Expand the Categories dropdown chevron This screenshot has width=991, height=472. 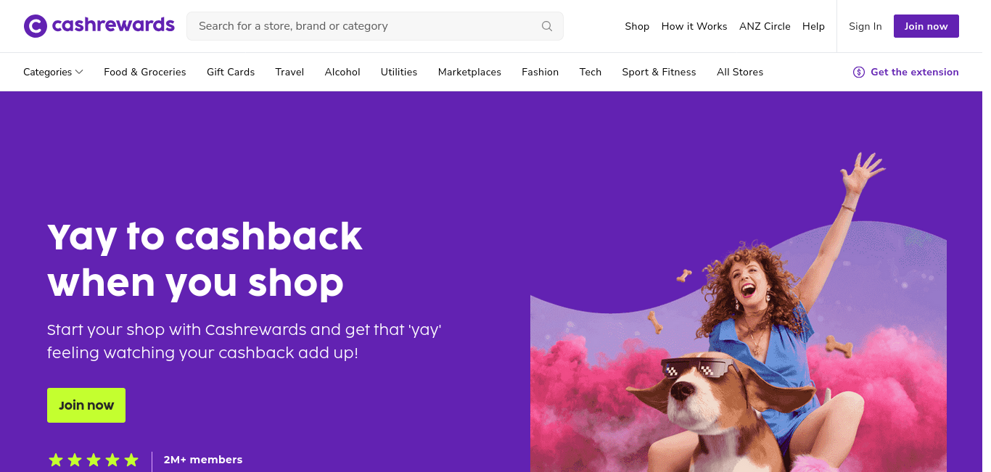[79, 72]
